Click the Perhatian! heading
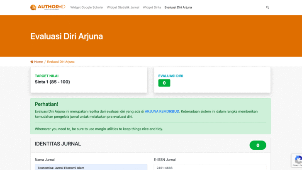The height and width of the screenshot is (170, 302). [46, 104]
